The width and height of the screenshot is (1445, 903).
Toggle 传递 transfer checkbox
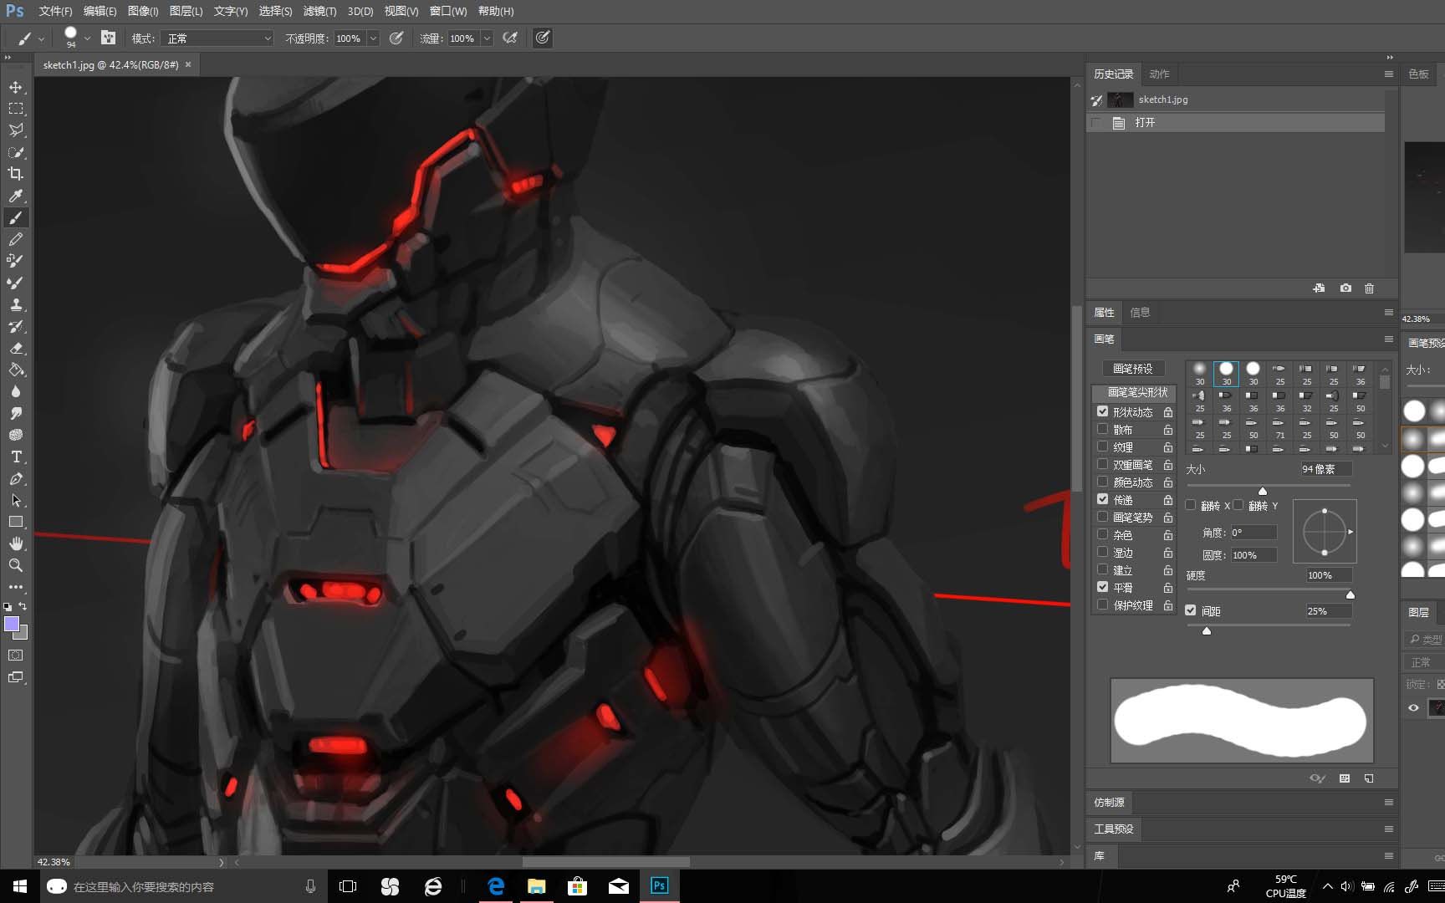1102,499
